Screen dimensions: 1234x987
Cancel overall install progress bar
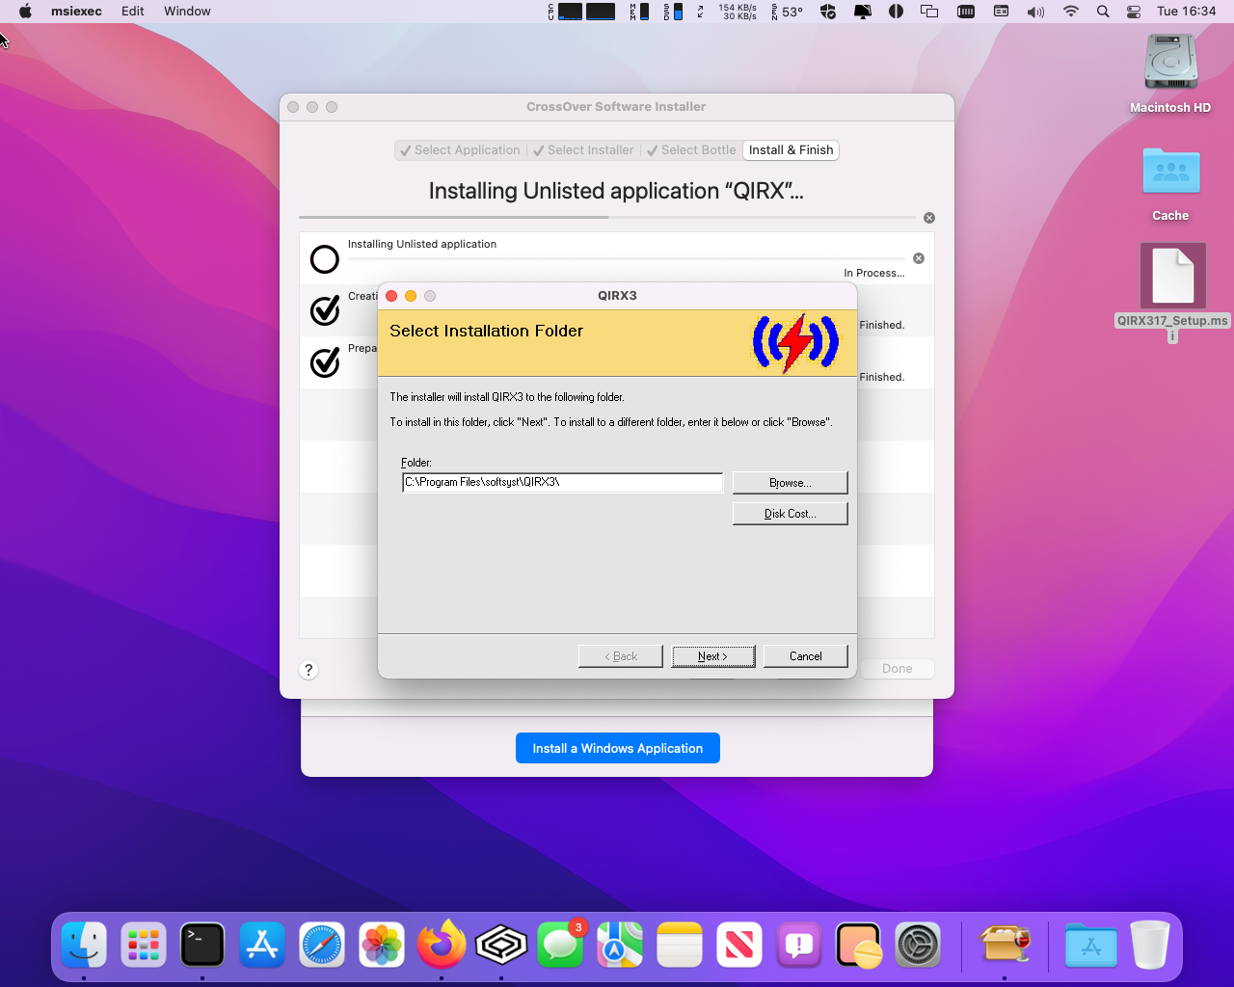929,218
